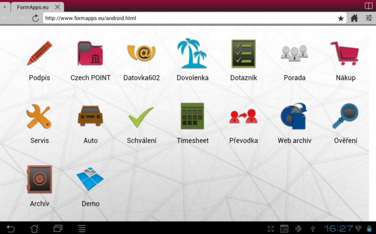Viewport: 376px width, 234px height.
Task: Open the Porada meeting icon
Action: [294, 54]
